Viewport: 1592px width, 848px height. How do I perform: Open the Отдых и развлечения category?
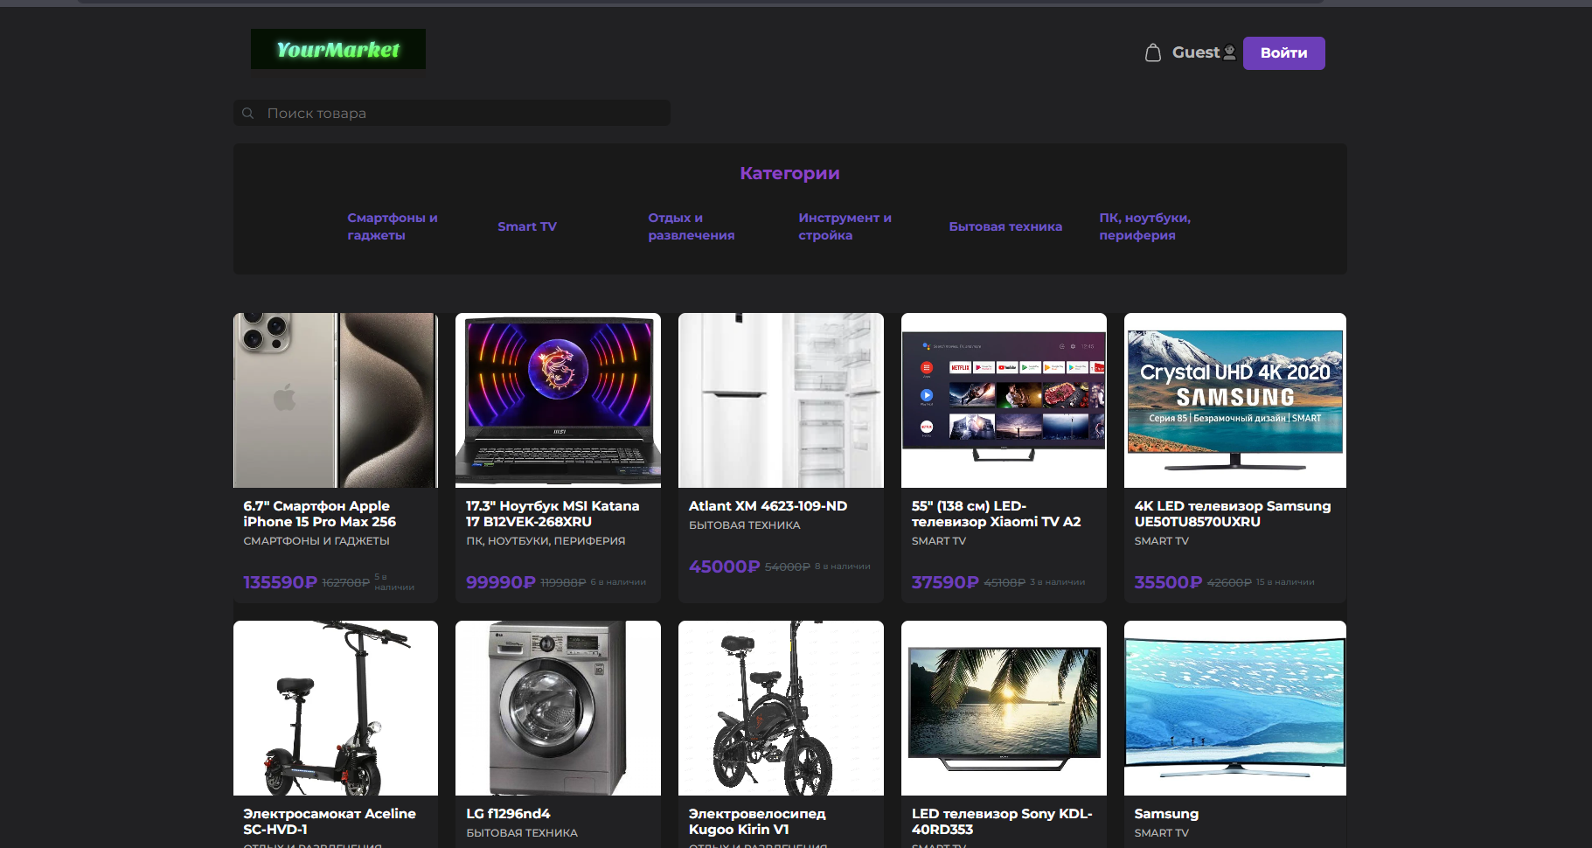pyautogui.click(x=691, y=226)
